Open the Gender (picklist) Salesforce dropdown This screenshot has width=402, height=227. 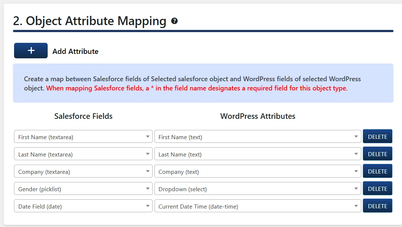(84, 189)
